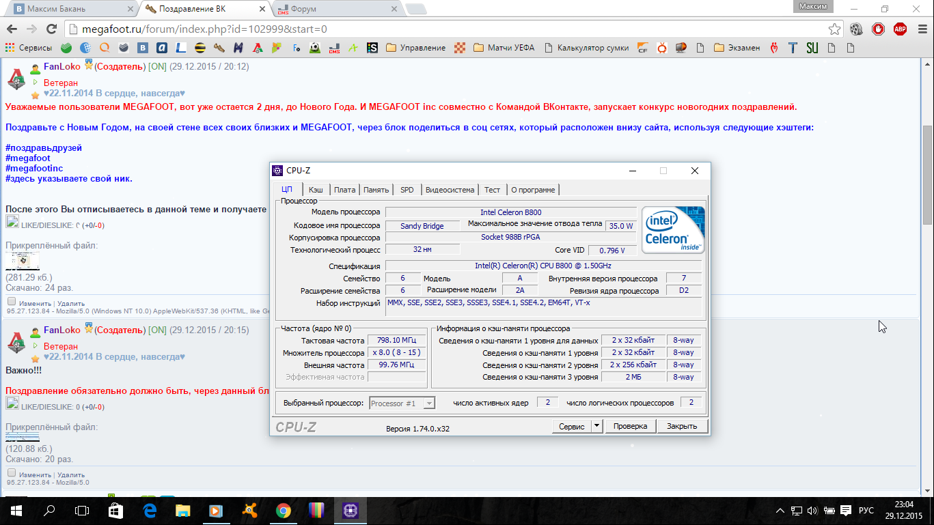This screenshot has width=934, height=525.
Task: Click the Intel Celeron logo in CPU-Z
Action: 673,230
